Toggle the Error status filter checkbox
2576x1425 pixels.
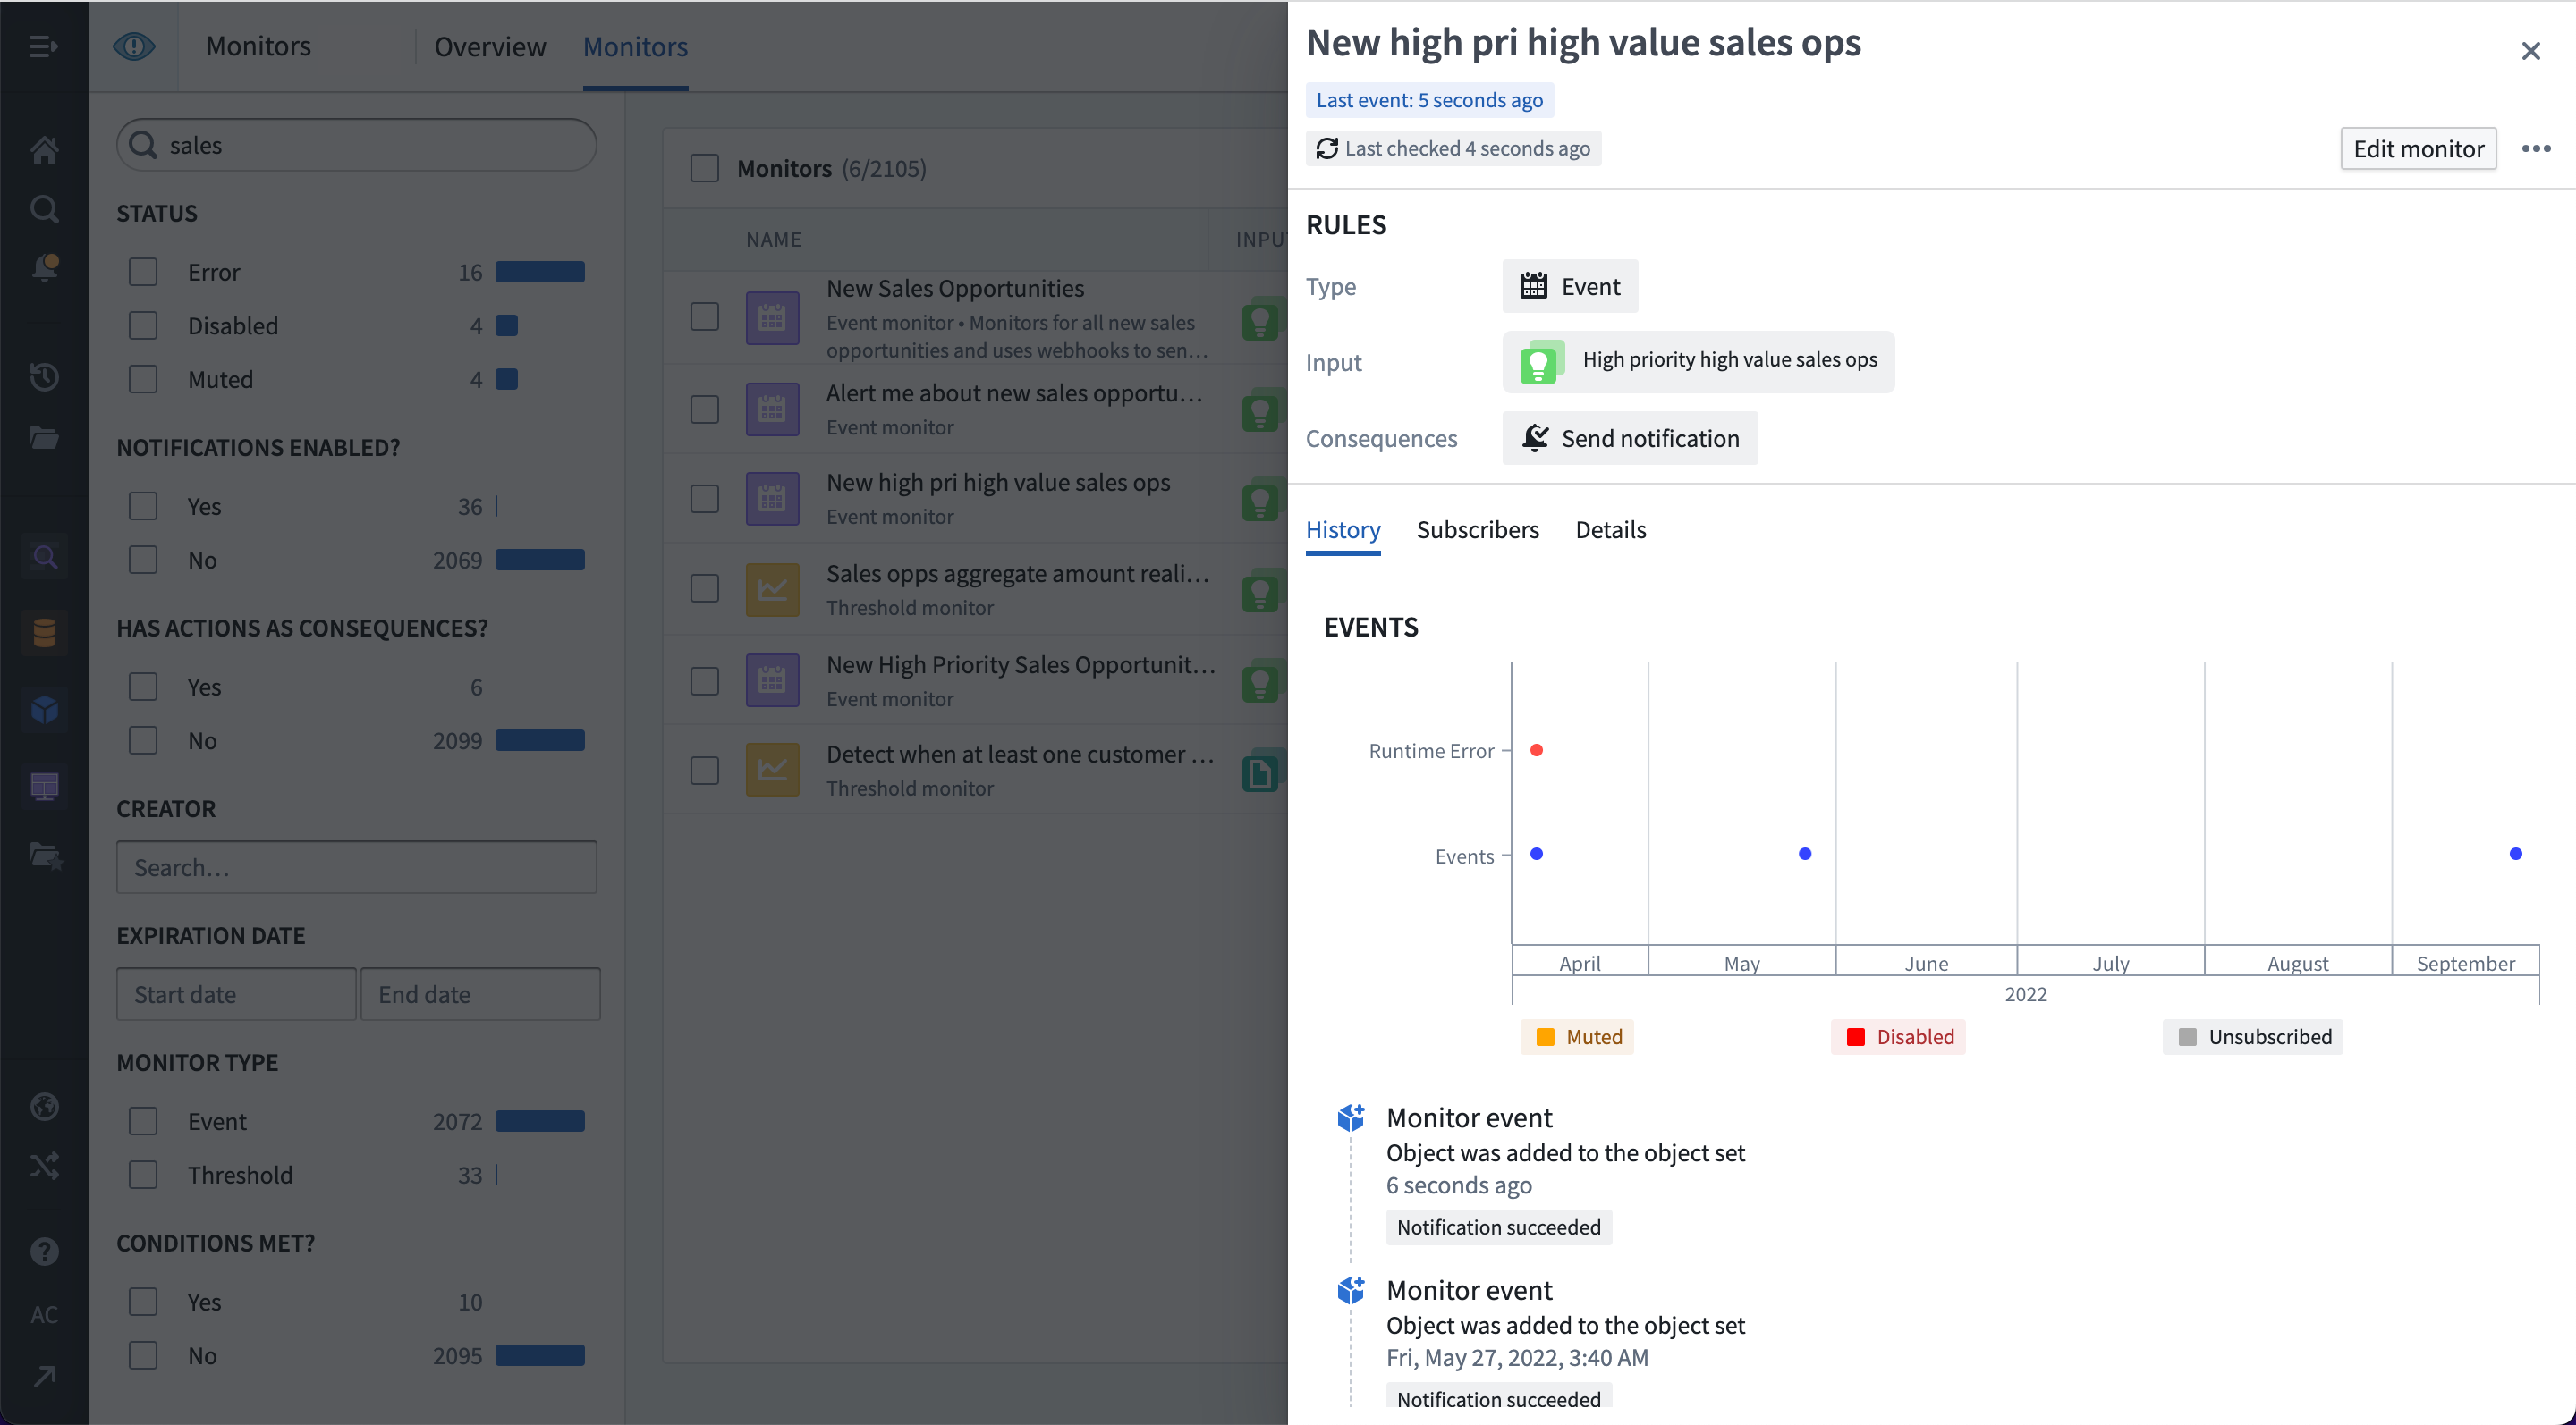pos(144,270)
